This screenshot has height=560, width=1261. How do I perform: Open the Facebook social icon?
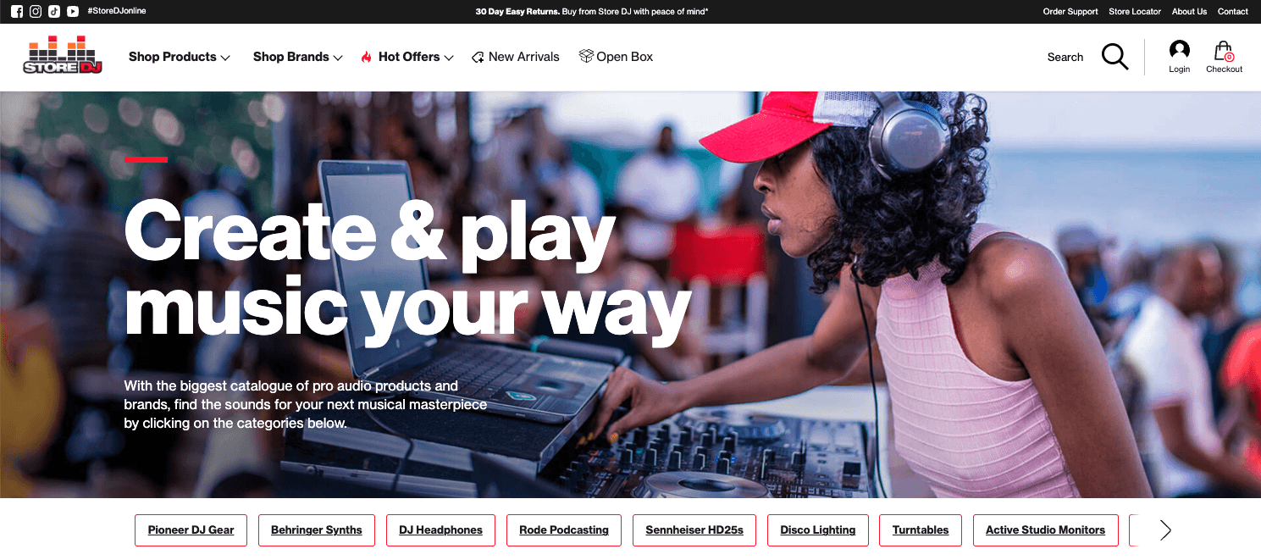pos(17,12)
